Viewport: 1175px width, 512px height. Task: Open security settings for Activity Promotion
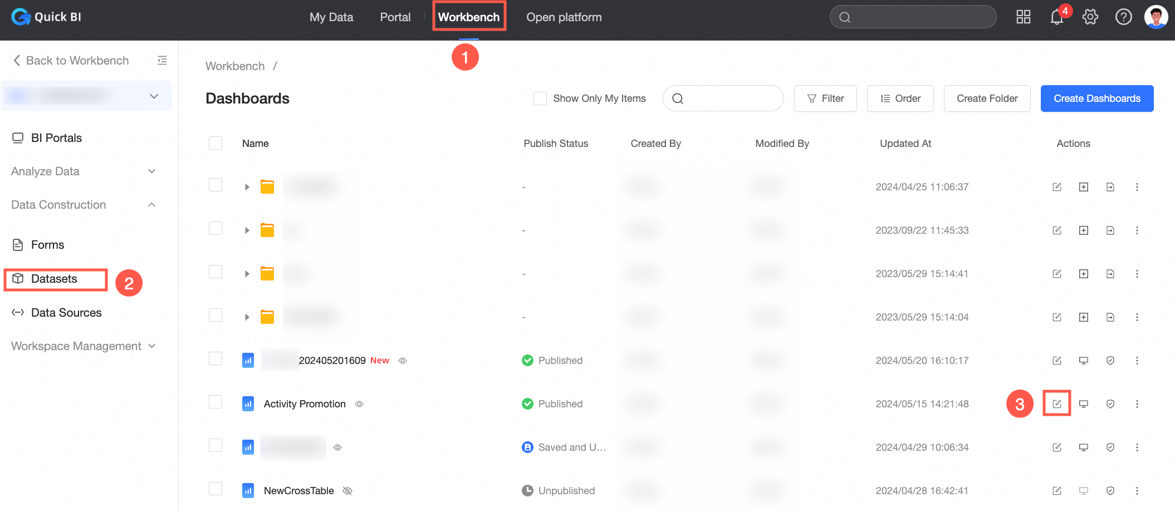[1110, 404]
